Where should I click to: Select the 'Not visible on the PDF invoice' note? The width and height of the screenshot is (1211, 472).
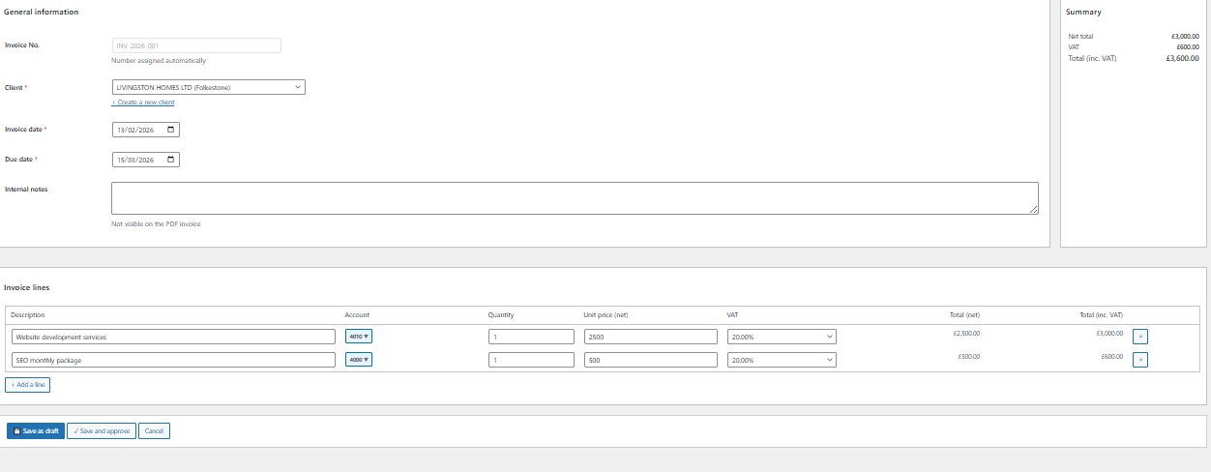point(157,223)
